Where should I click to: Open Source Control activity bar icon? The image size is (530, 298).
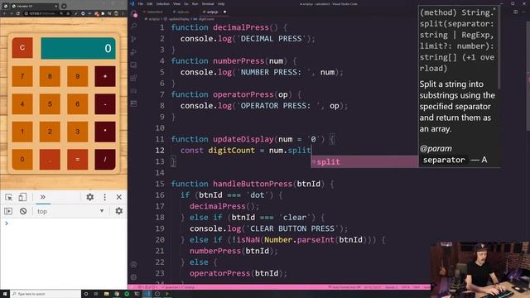(134, 39)
